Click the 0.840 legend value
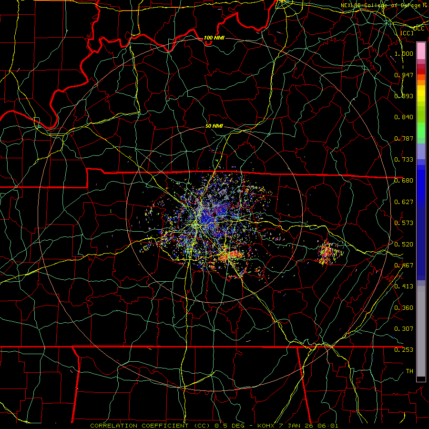The image size is (429, 429). [404, 117]
